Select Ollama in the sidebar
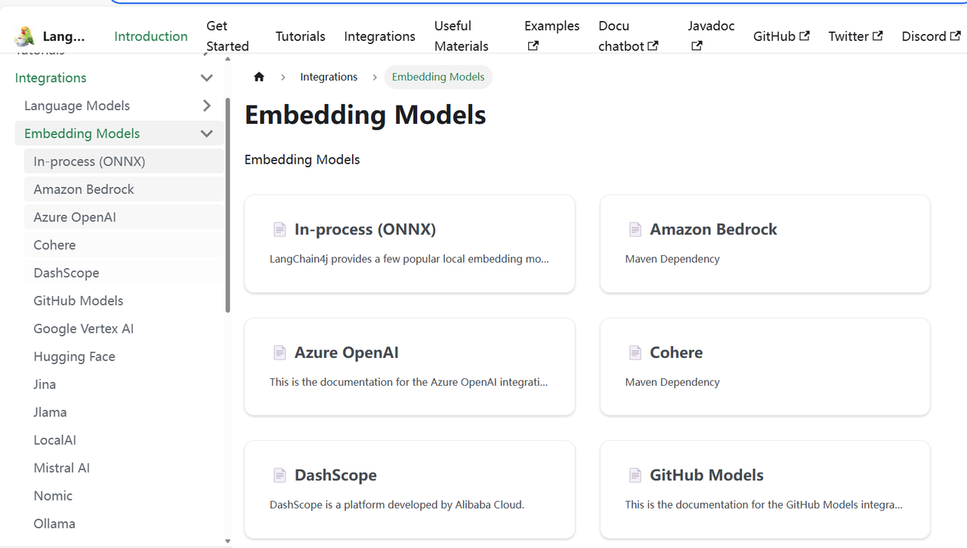This screenshot has height=548, width=967. (123, 524)
